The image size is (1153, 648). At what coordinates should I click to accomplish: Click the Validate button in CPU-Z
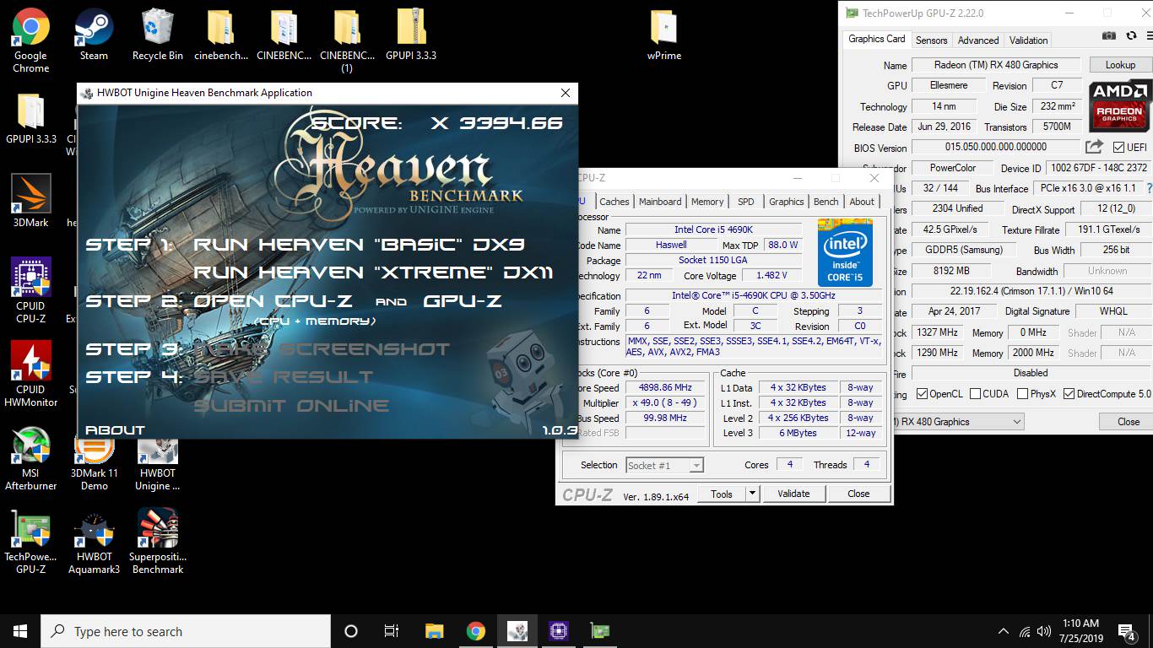[793, 494]
